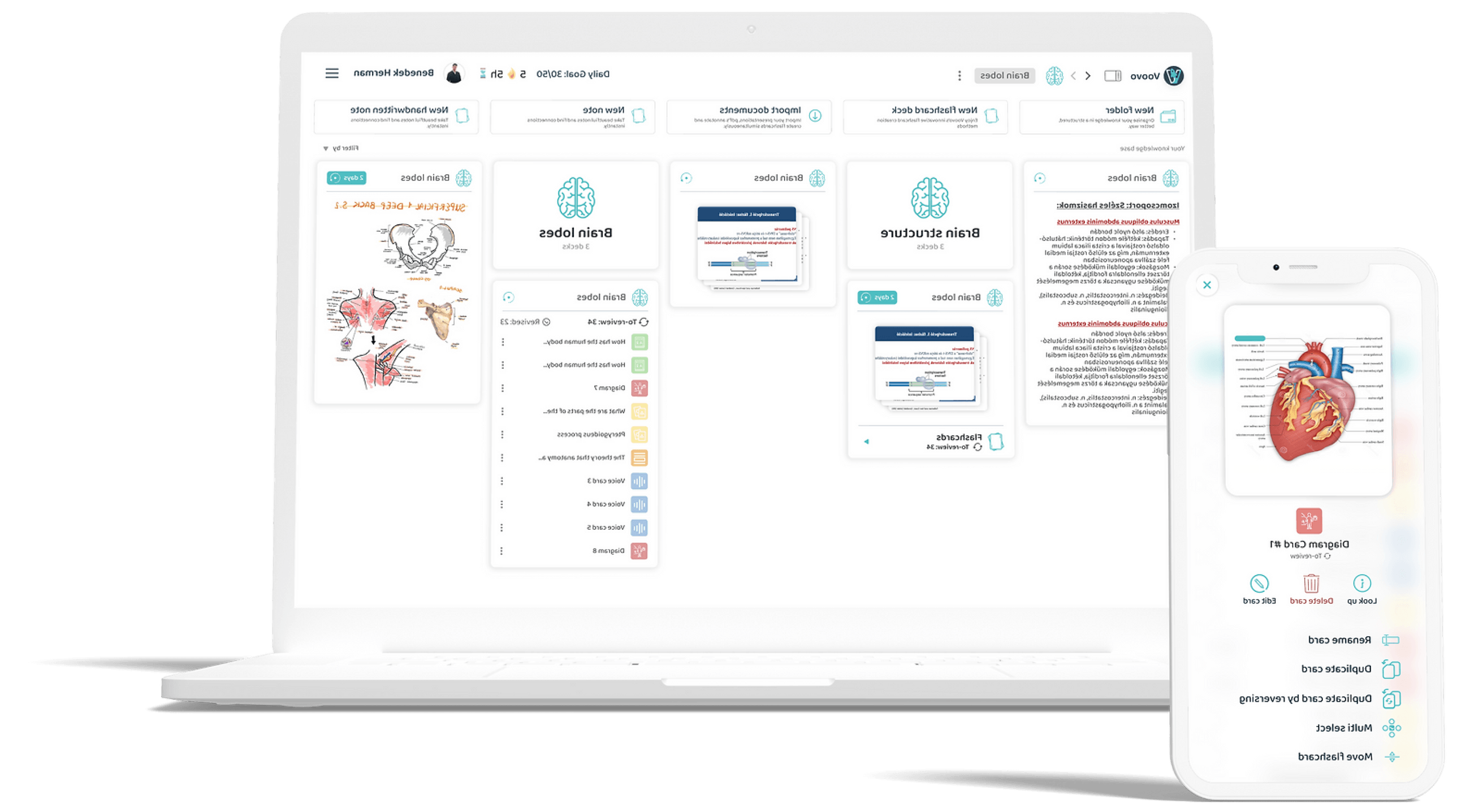1470x804 pixels.
Task: Choose Multi select option
Action: click(x=1343, y=728)
